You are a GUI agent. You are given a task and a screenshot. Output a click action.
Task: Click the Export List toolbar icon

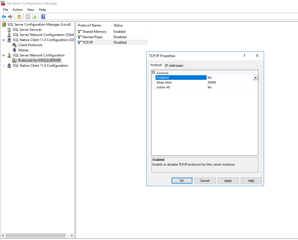(35, 17)
